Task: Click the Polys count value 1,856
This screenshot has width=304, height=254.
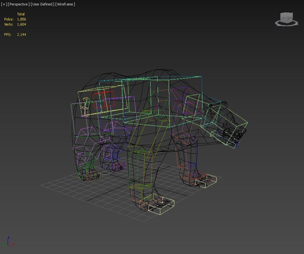Action: click(x=21, y=19)
